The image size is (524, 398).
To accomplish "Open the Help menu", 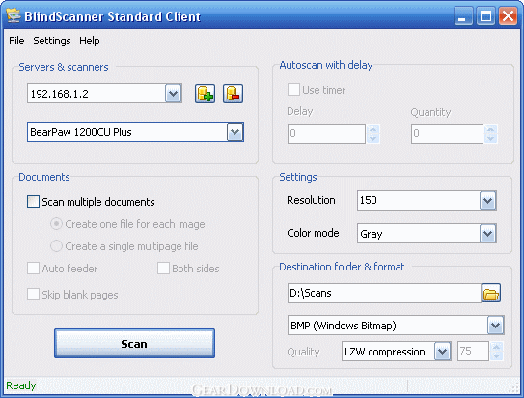I will pos(89,41).
